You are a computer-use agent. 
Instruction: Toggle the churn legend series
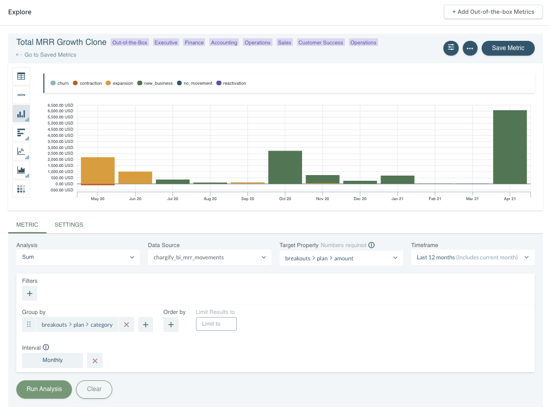pyautogui.click(x=60, y=83)
